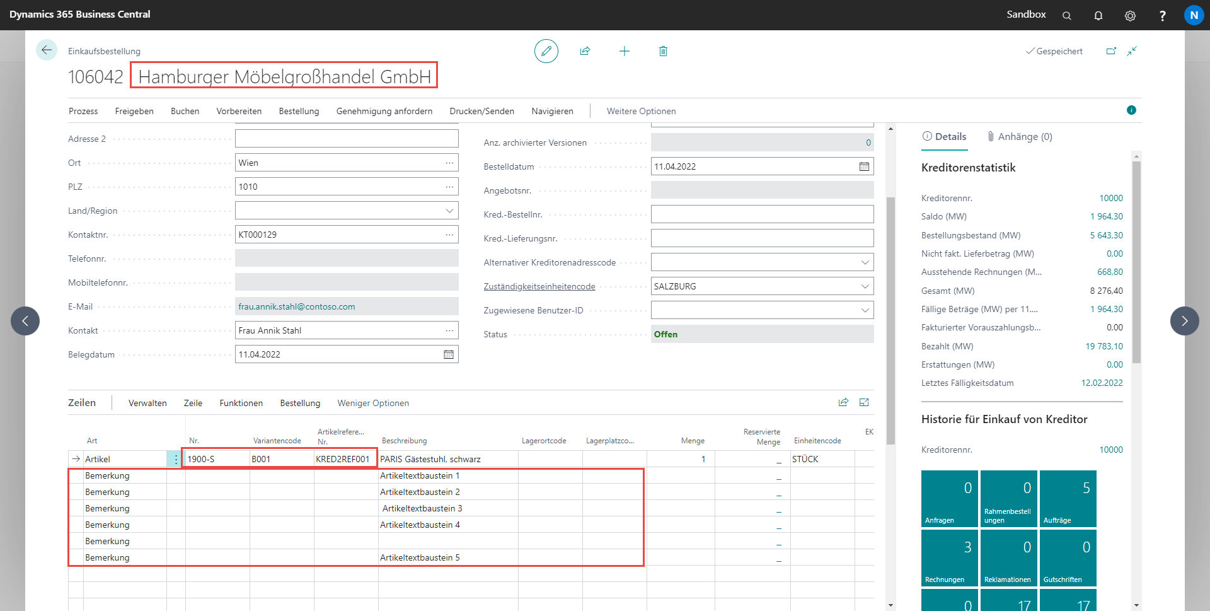Screen dimensions: 1210x611
Task: Open Zeile menu in Zeilen toolbar
Action: tap(193, 403)
